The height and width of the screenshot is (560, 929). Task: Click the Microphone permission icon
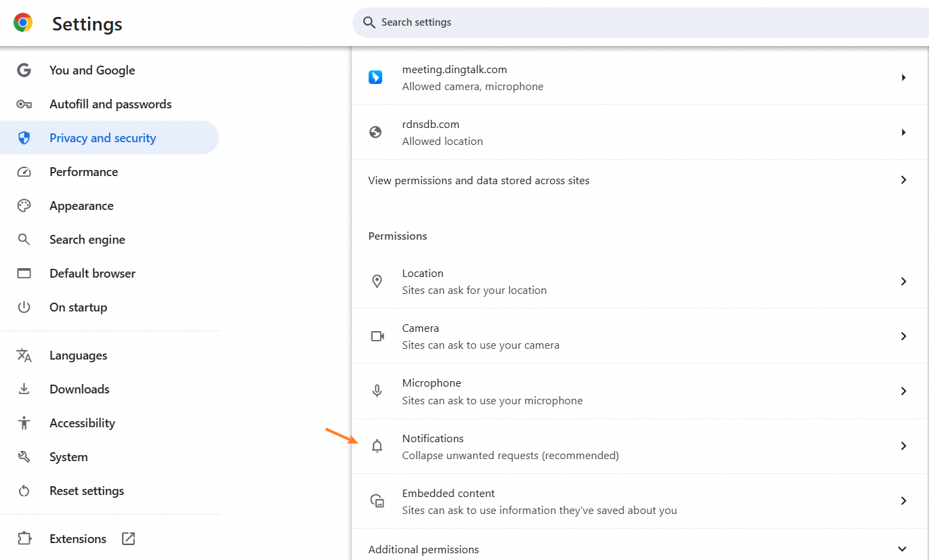point(377,391)
